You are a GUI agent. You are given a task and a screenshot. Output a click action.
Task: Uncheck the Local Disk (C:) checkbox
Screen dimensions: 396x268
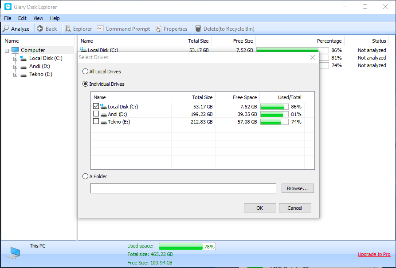(96, 107)
